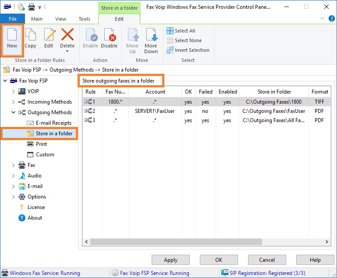Select rule 2 row icon
The image size is (337, 278).
(x=88, y=111)
